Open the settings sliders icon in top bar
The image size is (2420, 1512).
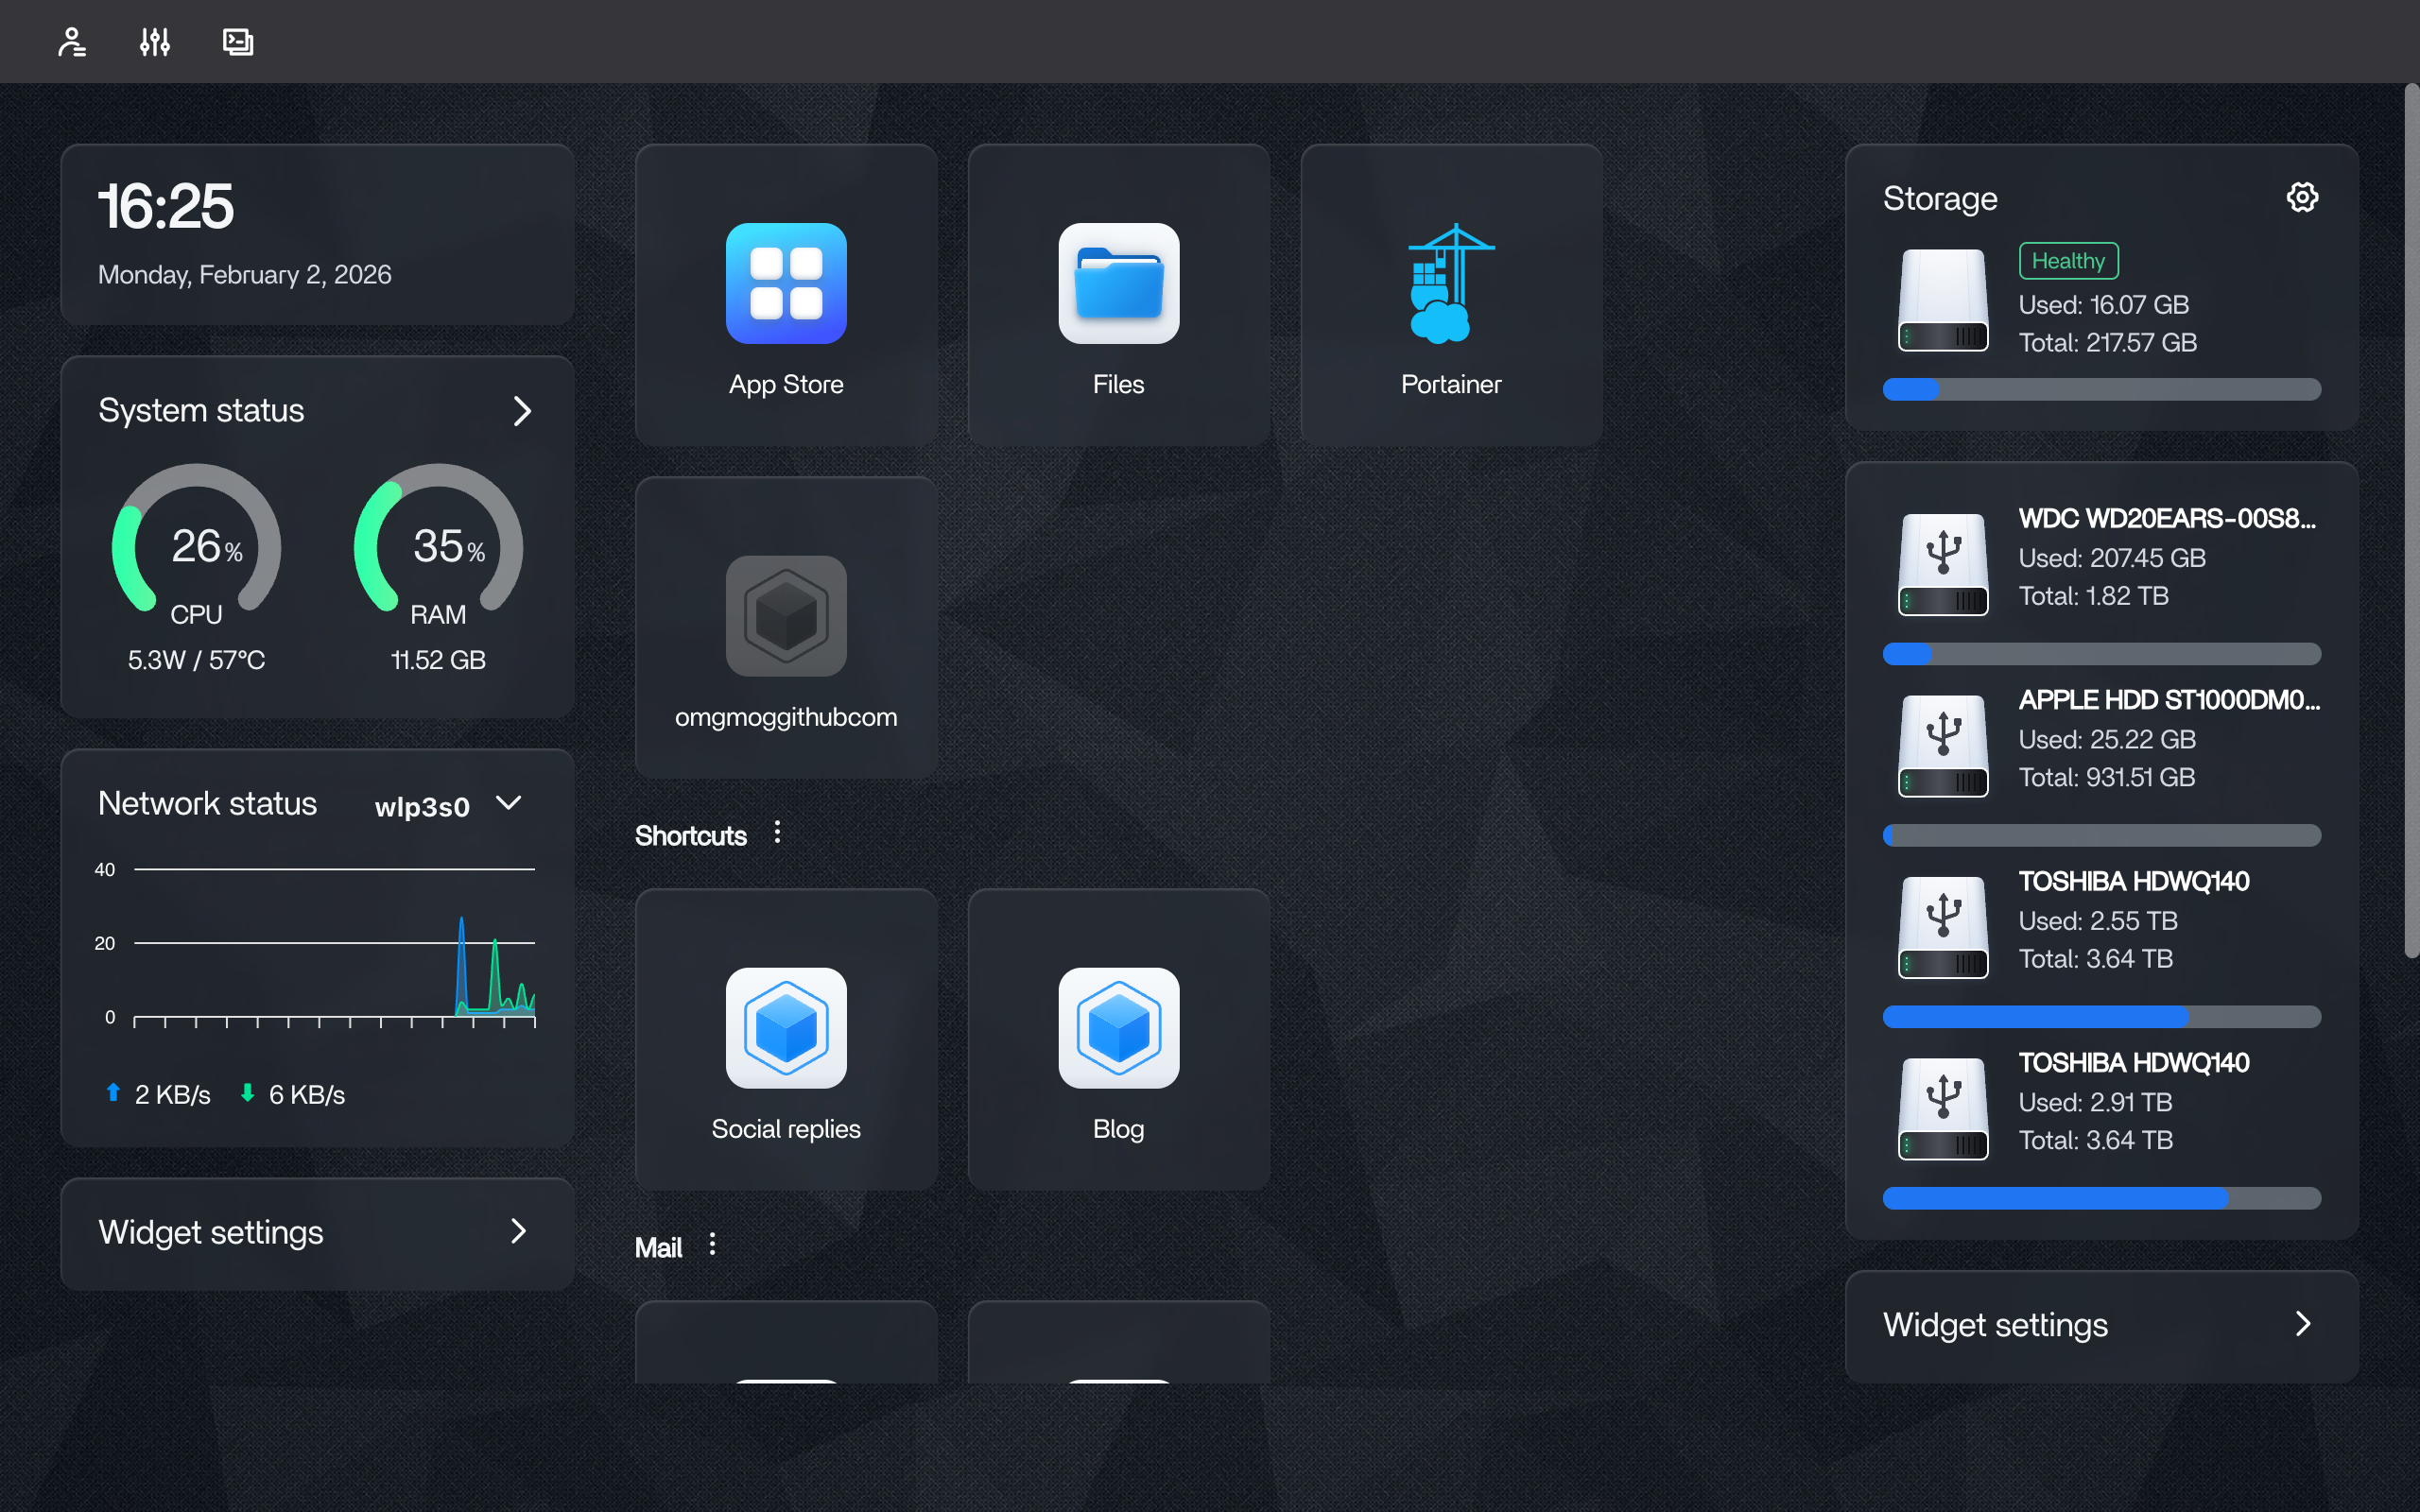point(155,42)
